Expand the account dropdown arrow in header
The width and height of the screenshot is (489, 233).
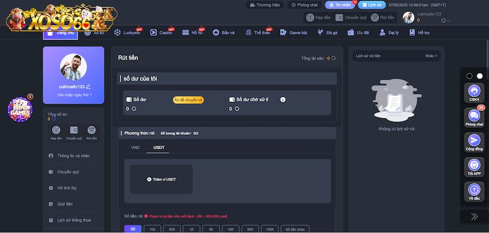(449, 21)
